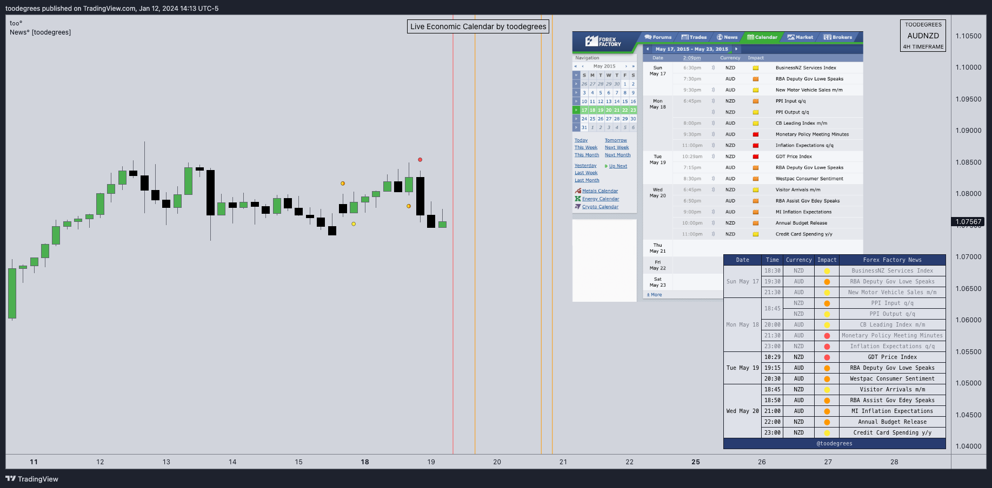Click the News° [toodegrees] indicator legend
The height and width of the screenshot is (488, 992).
pyautogui.click(x=40, y=32)
